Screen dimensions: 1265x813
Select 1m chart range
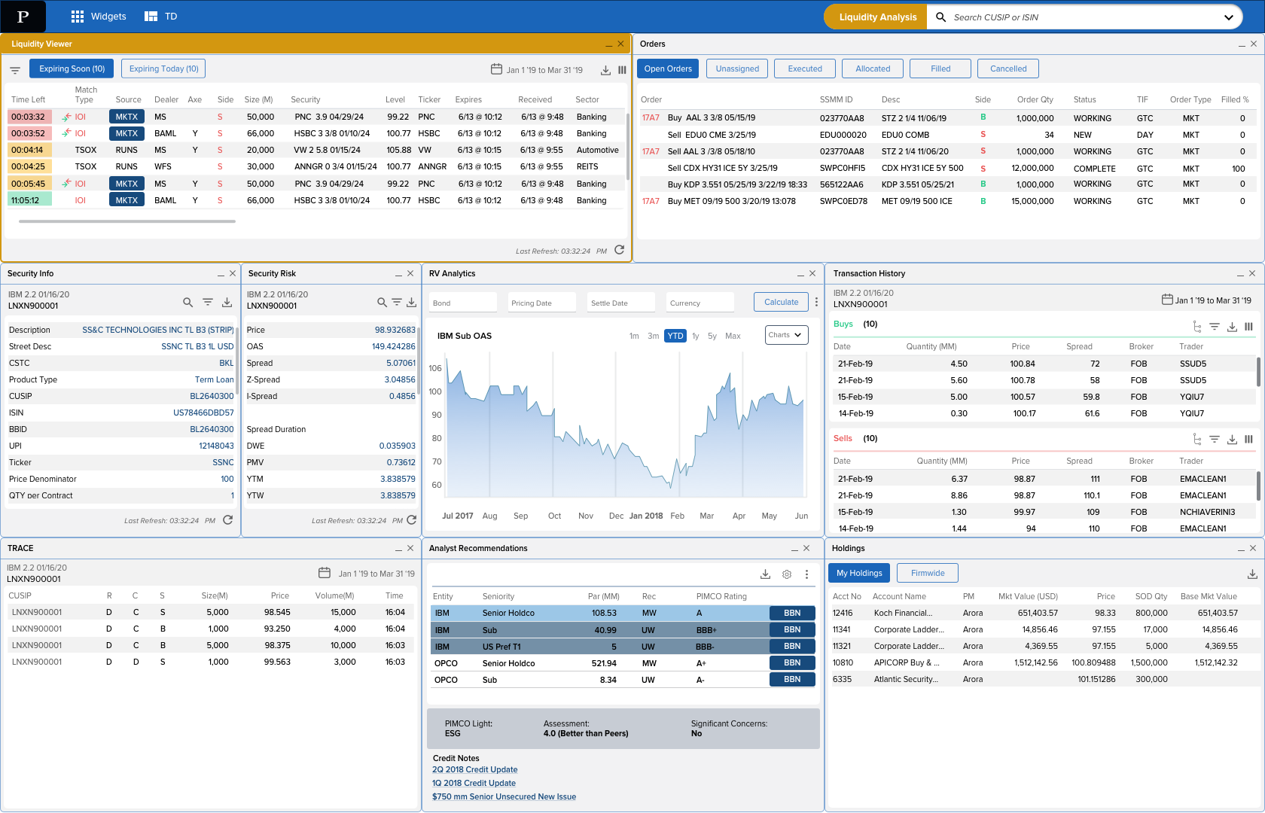[x=634, y=336]
